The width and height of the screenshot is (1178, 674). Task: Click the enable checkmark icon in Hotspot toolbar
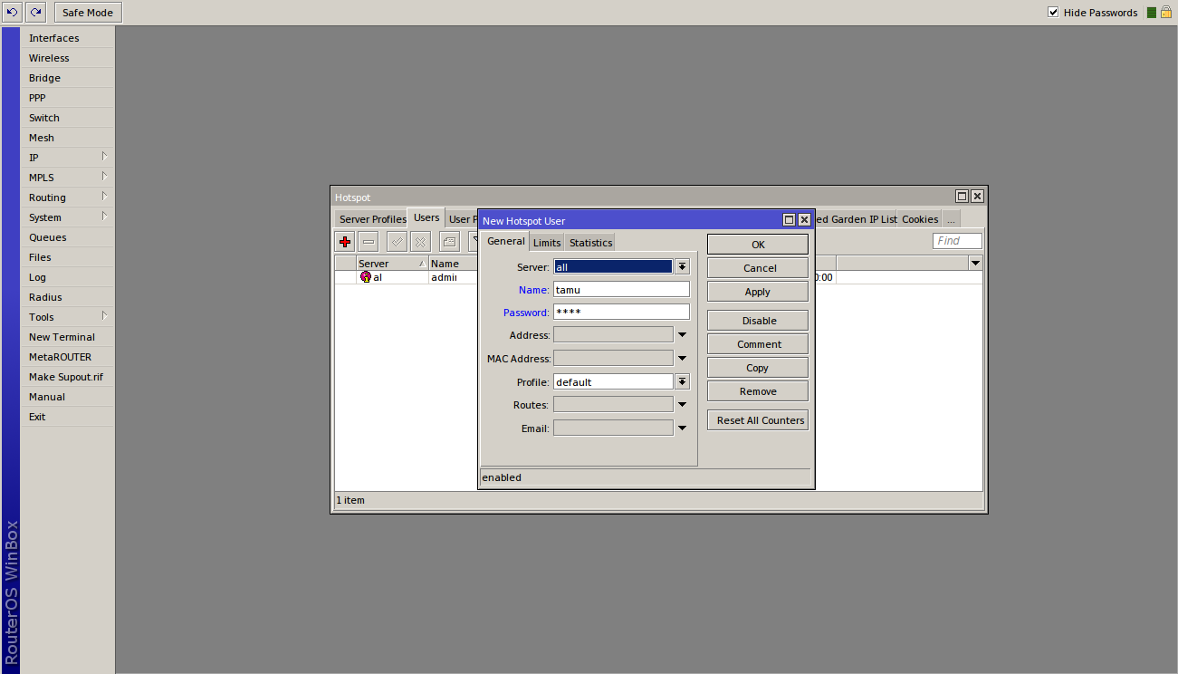pos(397,242)
